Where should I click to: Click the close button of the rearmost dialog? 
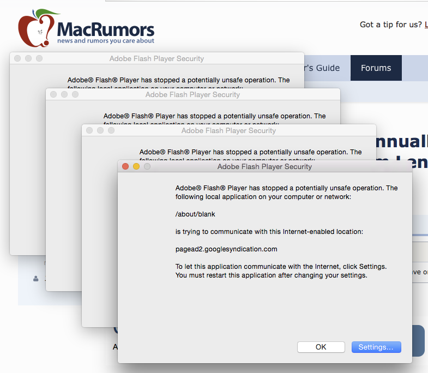pyautogui.click(x=17, y=58)
